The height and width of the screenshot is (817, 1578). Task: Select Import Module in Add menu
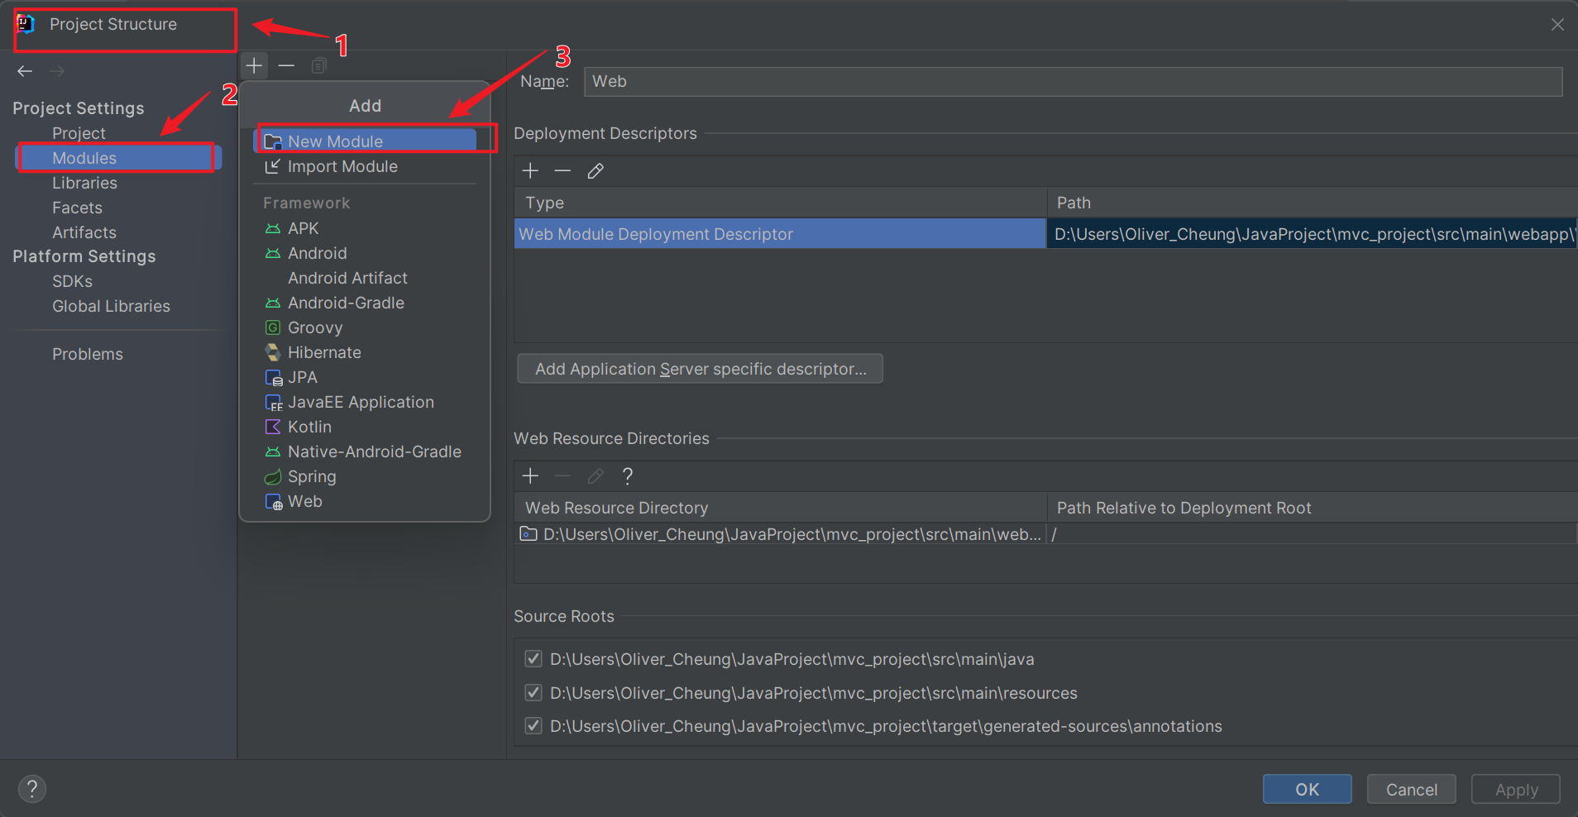click(365, 166)
